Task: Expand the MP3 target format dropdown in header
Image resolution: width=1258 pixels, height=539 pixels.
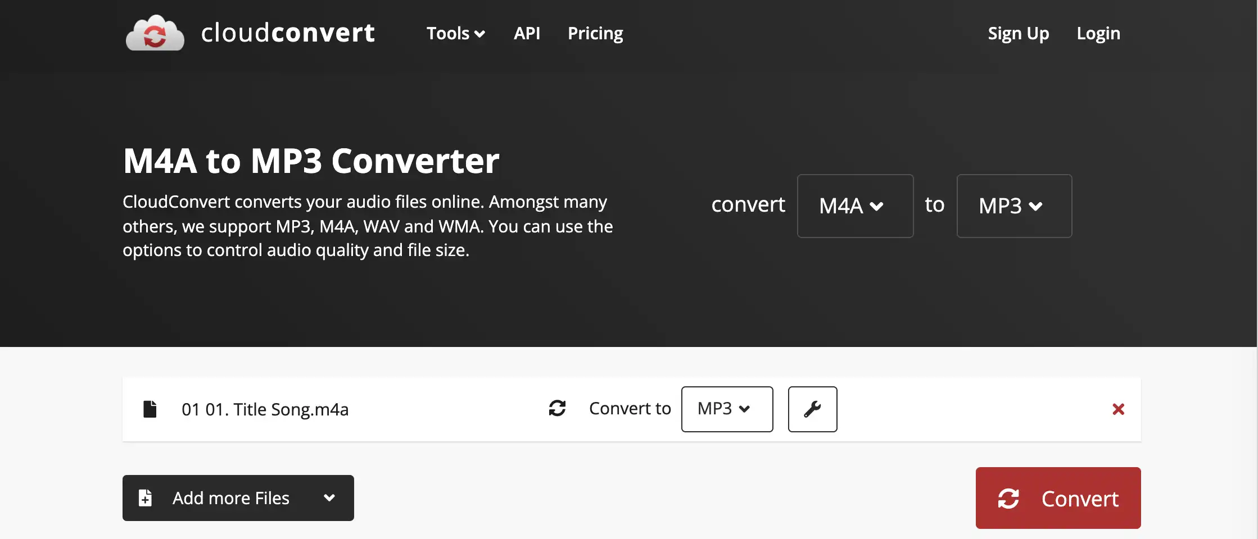Action: click(x=1014, y=206)
